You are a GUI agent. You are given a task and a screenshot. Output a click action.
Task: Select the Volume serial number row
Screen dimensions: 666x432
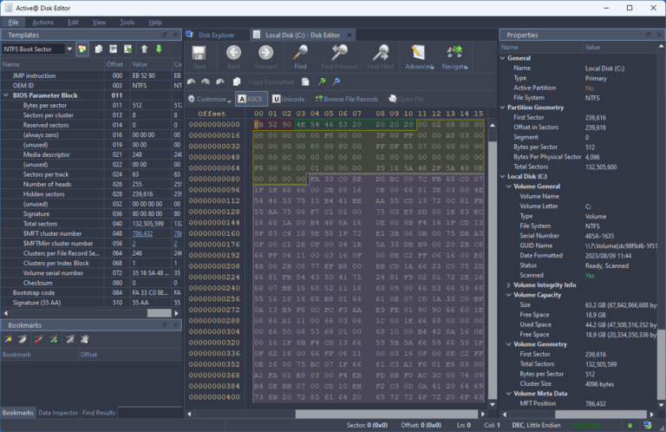pyautogui.click(x=91, y=273)
